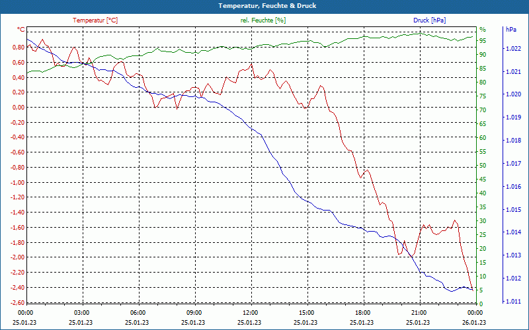Click the '1.020' pressure axis tick
Screen dimensions: 529x330
[514, 94]
